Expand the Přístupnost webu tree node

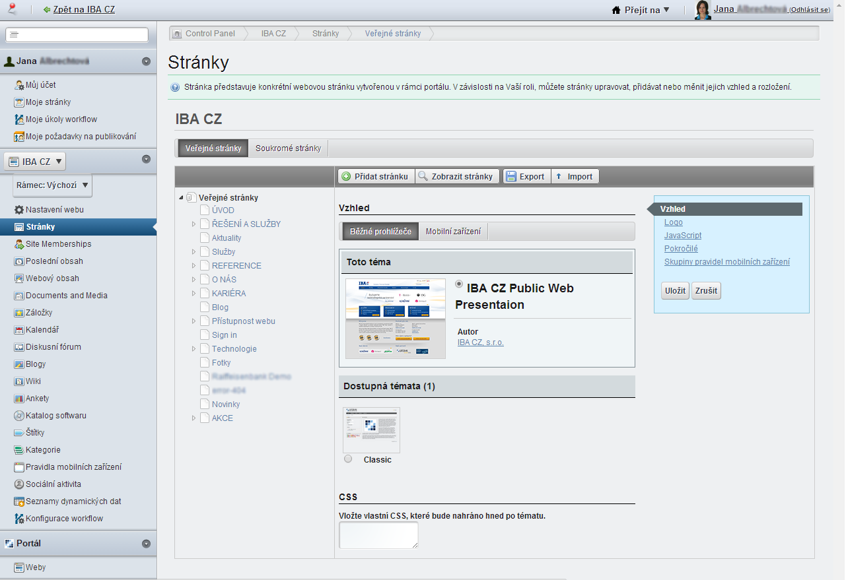[x=194, y=321]
